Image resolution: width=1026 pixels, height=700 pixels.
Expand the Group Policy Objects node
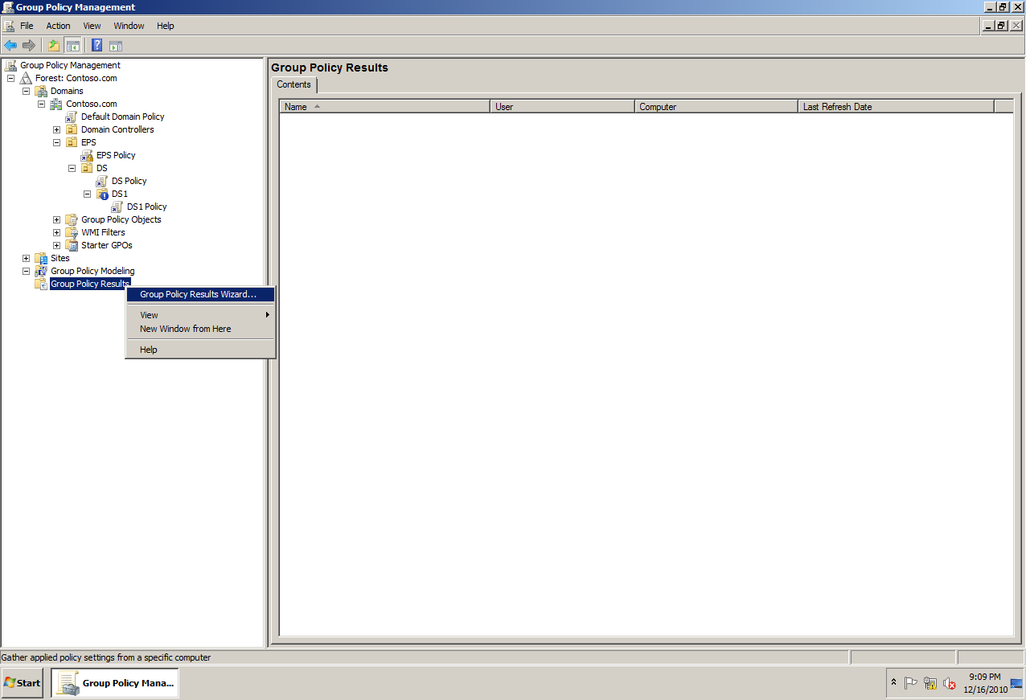(56, 219)
